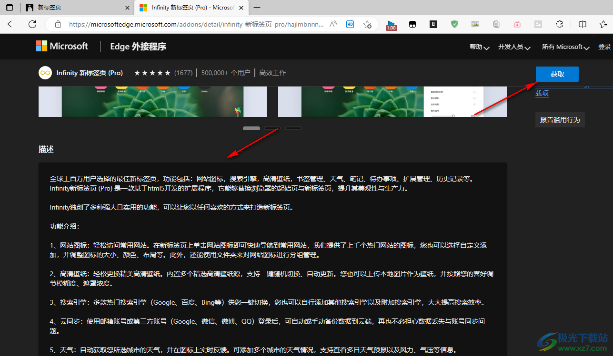Click the paragraph starting 5、天气
The width and height of the screenshot is (613, 356).
[253, 350]
